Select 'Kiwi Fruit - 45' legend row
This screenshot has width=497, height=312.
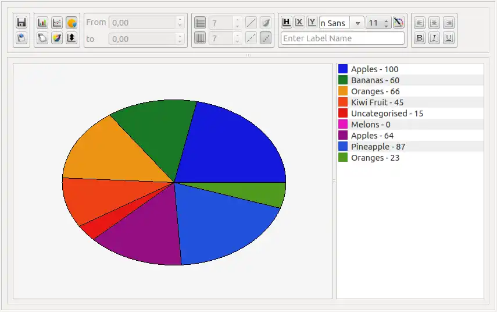click(410, 102)
